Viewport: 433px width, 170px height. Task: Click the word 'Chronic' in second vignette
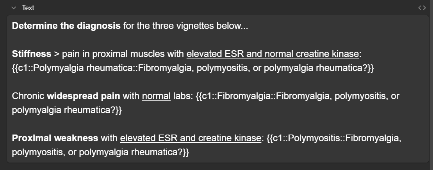(28, 96)
